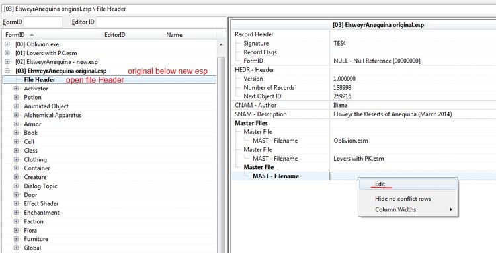Expand the Creature group
The height and width of the screenshot is (253, 496).
point(16,177)
